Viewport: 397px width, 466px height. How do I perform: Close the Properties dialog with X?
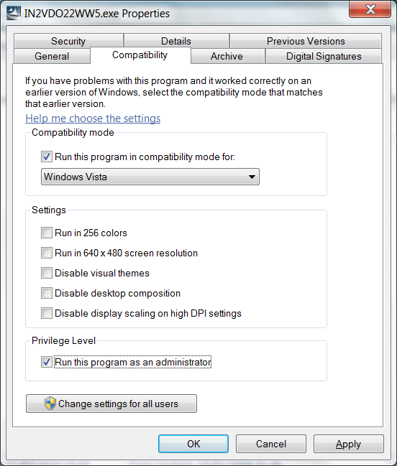370,9
